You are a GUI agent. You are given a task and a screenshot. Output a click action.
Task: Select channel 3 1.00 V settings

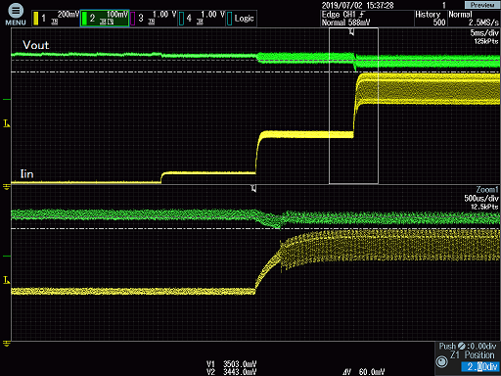pos(154,19)
